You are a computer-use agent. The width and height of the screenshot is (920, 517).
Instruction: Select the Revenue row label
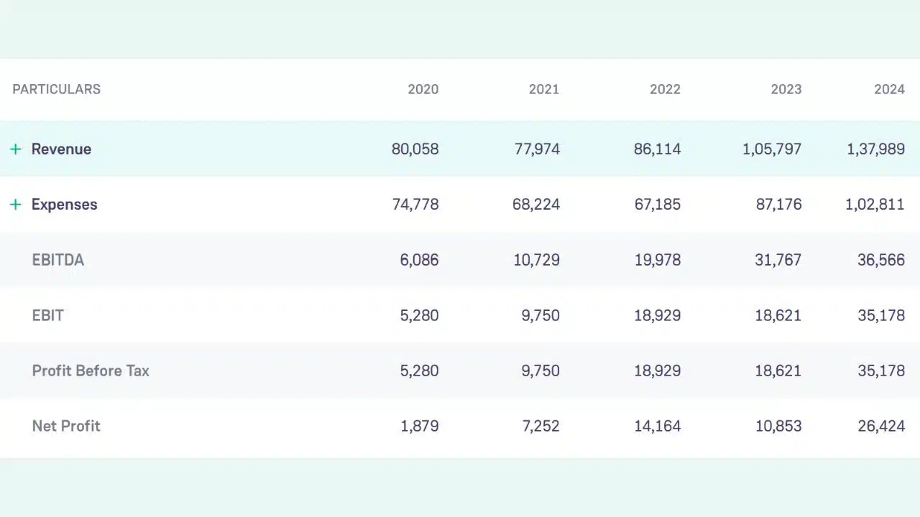point(61,149)
